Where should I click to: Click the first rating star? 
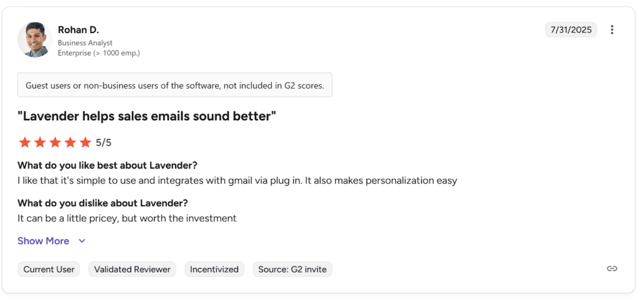coord(25,143)
